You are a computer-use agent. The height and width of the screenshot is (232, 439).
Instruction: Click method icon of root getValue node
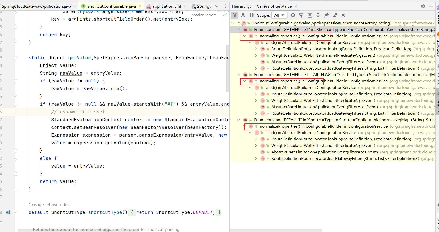tap(244, 23)
